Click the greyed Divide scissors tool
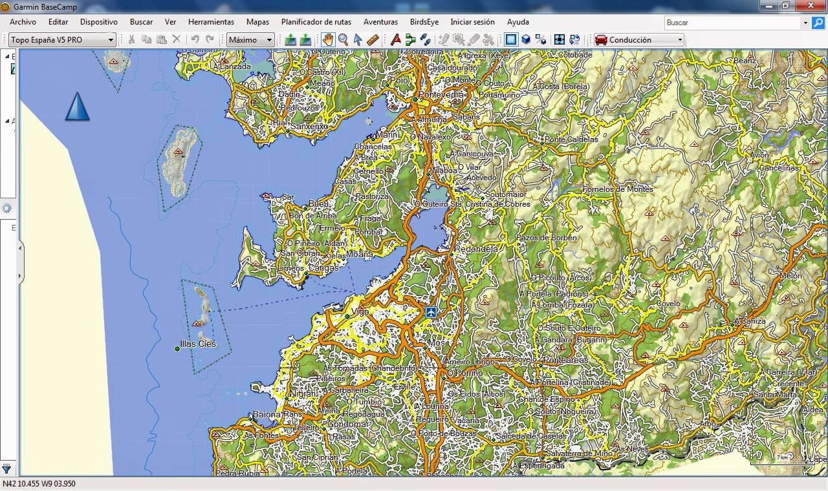 (488, 39)
